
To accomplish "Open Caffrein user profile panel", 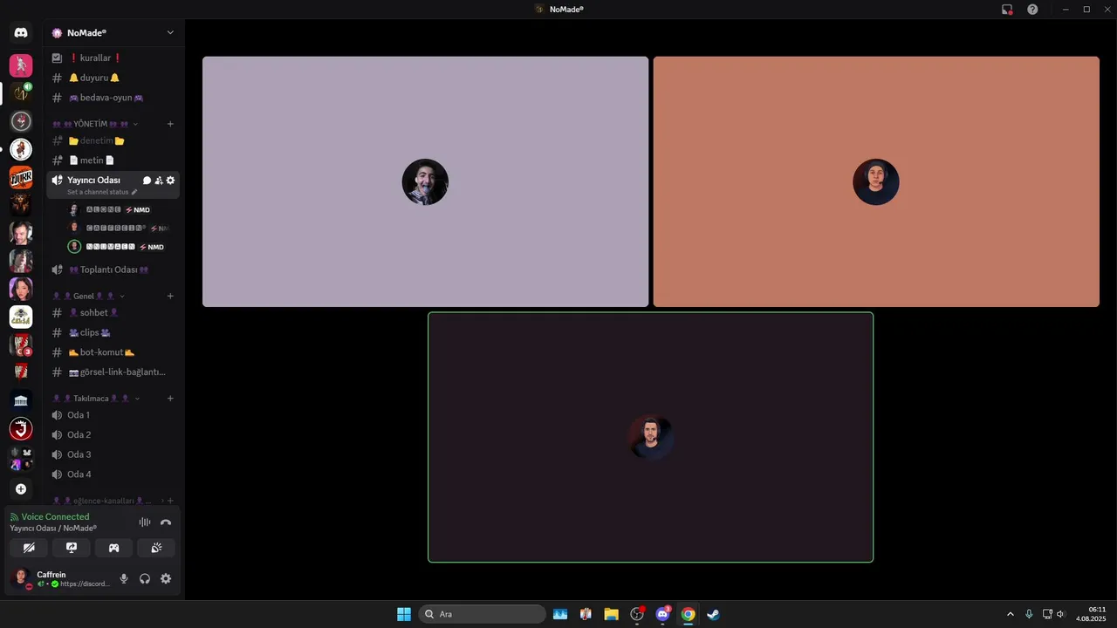I will point(59,578).
